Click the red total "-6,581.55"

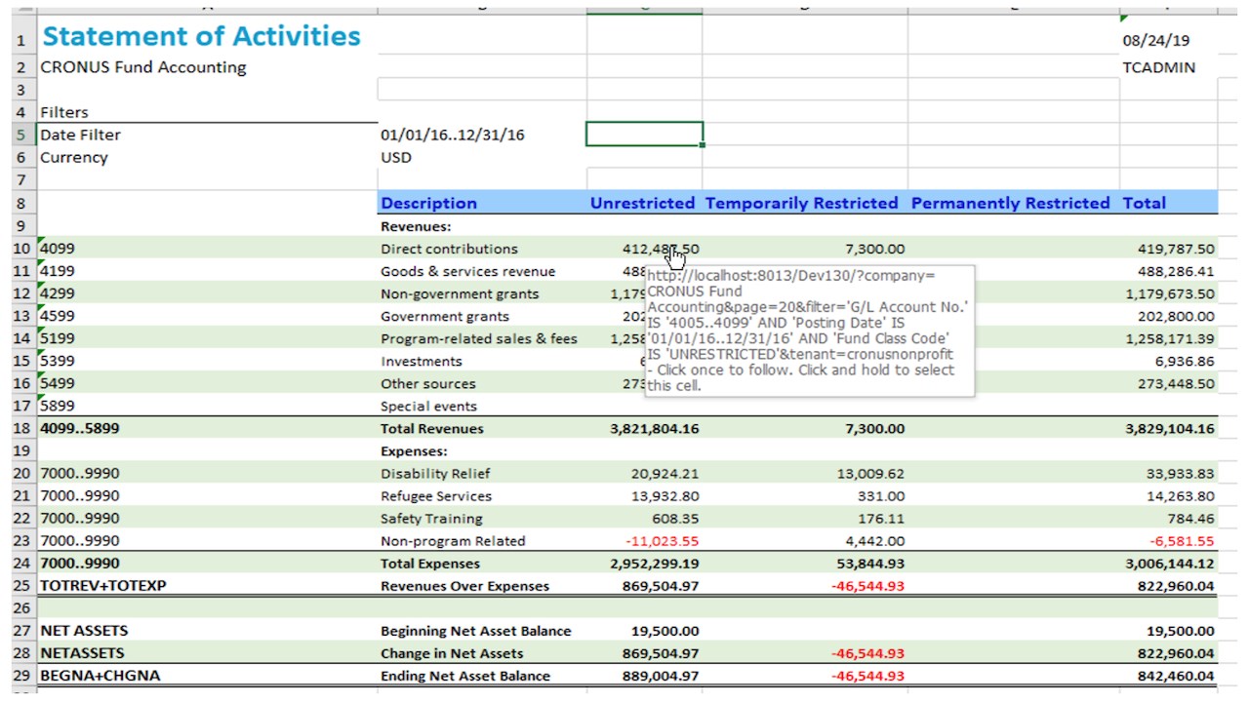1182,541
